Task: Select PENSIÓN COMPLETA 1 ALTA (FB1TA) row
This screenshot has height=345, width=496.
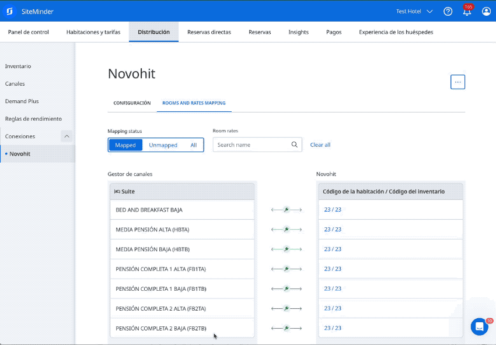Action: 182,269
